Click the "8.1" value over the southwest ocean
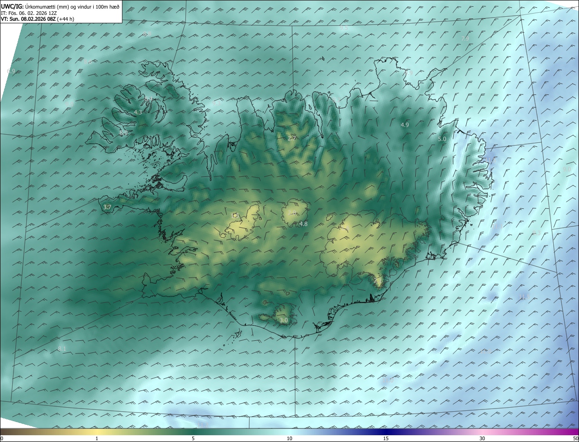The image size is (579, 442). tap(62, 348)
